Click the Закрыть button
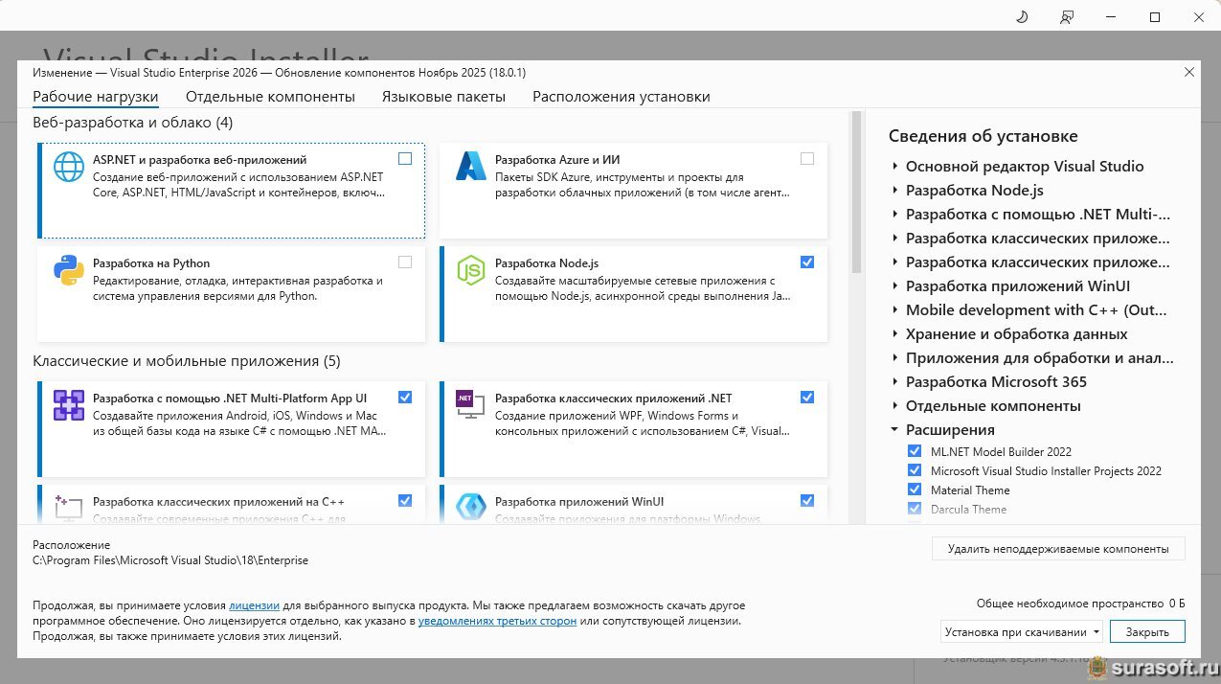The image size is (1221, 684). click(x=1147, y=631)
